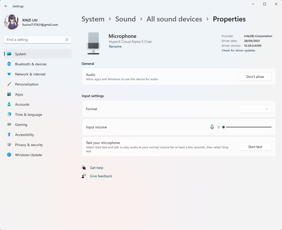Screen dimensions: 282x230
Task: Go to Sound in breadcrumb
Action: coord(125,19)
